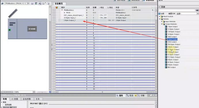The width and height of the screenshot is (199, 108).
Task: Click the highlighted pencil toolbar icon
Action: pyautogui.click(x=40, y=3)
